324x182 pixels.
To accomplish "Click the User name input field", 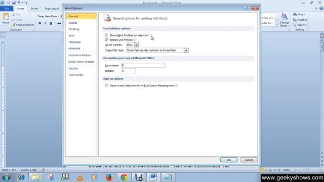I will click(143, 65).
